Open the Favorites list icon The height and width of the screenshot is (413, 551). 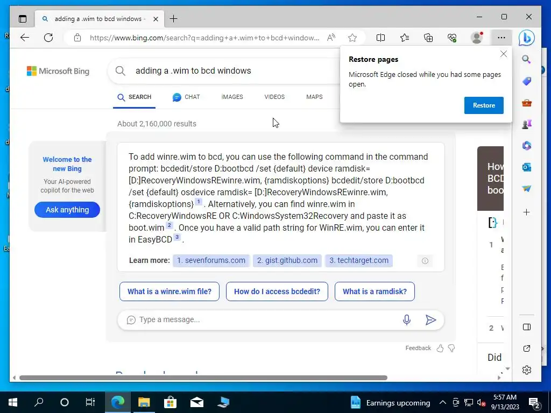click(405, 38)
